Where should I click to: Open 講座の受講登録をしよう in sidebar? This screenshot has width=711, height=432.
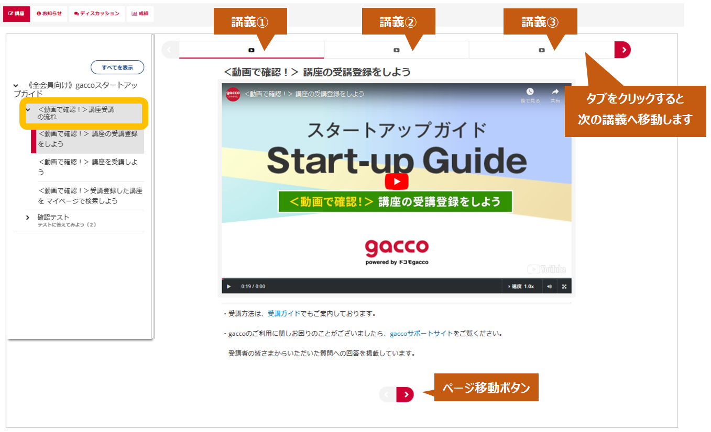[87, 139]
